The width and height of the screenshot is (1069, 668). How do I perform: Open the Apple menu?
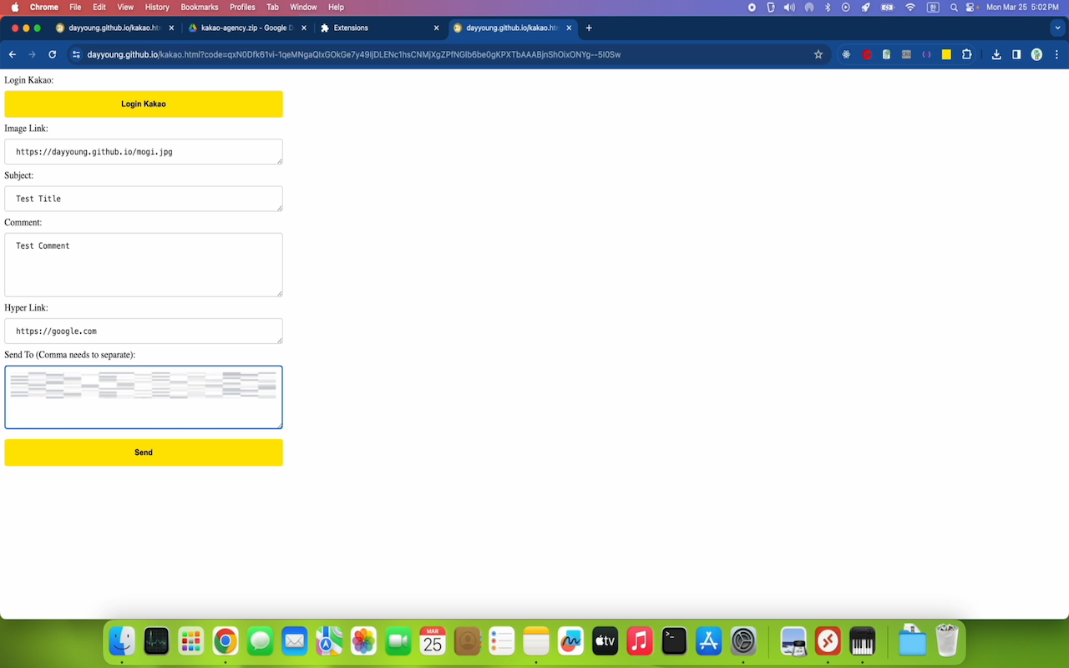(x=14, y=7)
